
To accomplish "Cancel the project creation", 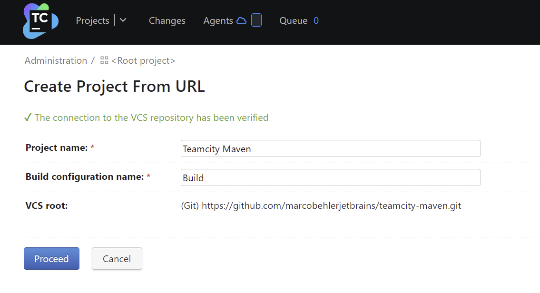I will [x=117, y=259].
